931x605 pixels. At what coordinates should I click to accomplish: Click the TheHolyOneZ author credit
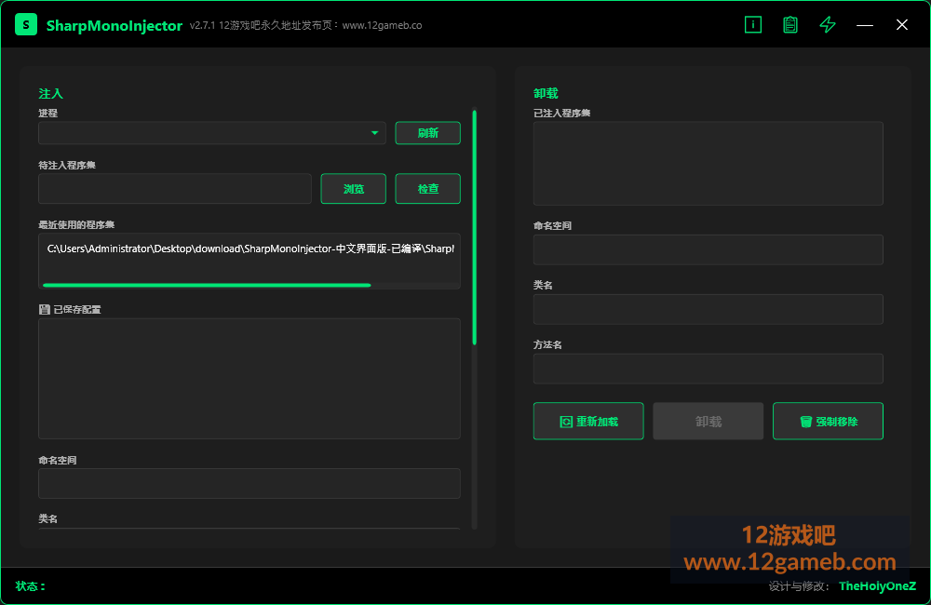pos(877,586)
